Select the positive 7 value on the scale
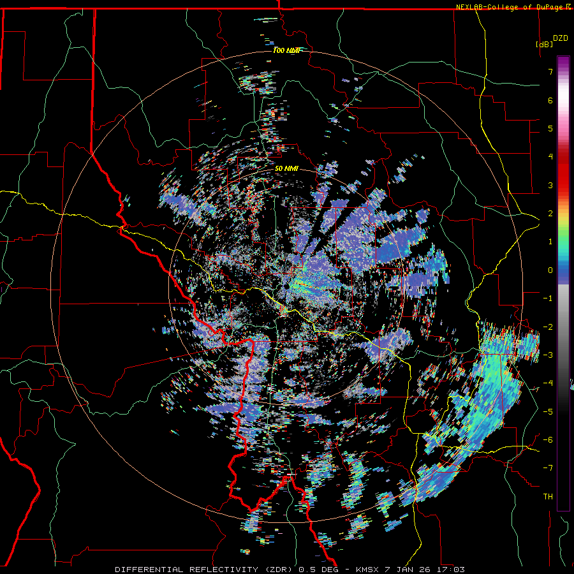 pos(550,71)
